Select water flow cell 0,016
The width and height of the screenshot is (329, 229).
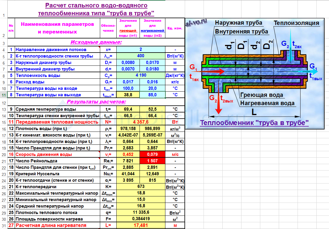152,82
